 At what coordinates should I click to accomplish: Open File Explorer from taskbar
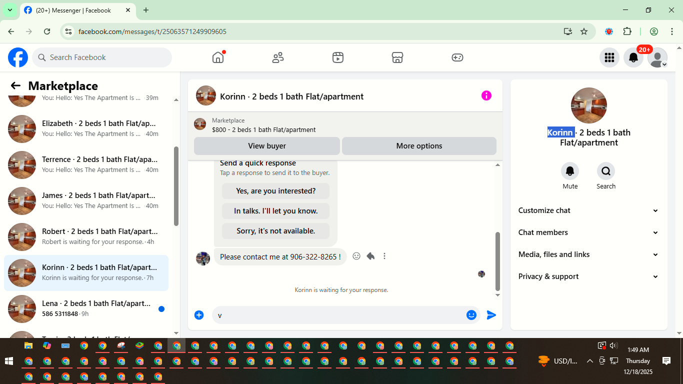tap(28, 345)
